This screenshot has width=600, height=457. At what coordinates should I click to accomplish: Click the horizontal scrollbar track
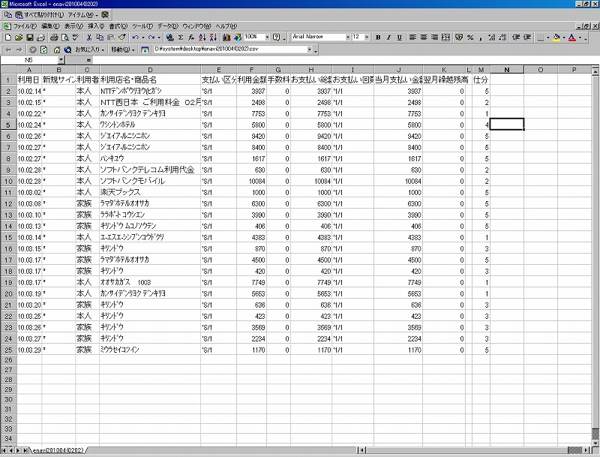click(x=466, y=450)
